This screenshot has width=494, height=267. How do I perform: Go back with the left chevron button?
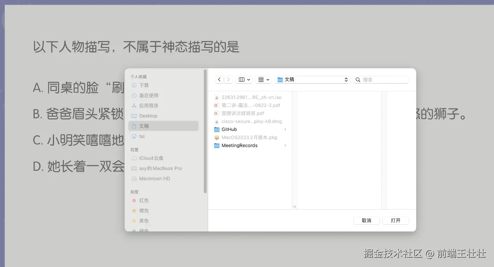pos(220,80)
